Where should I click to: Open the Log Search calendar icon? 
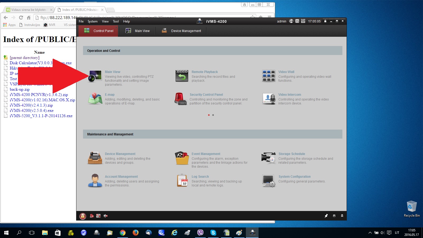tap(182, 180)
